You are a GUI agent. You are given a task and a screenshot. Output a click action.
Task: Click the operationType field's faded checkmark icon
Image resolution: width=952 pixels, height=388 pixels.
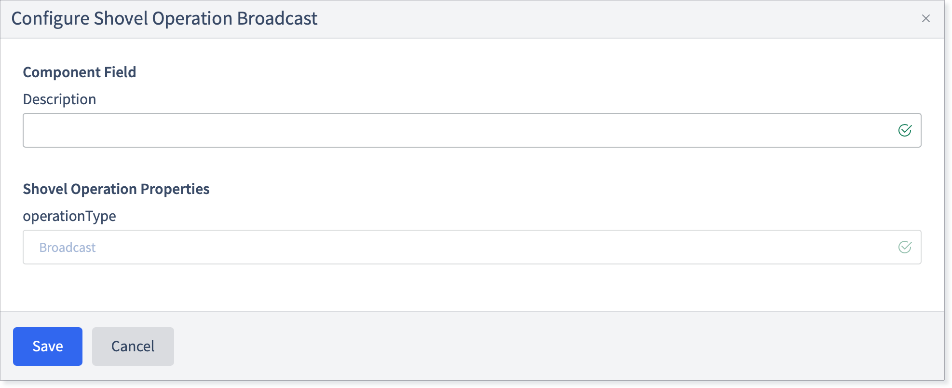905,247
